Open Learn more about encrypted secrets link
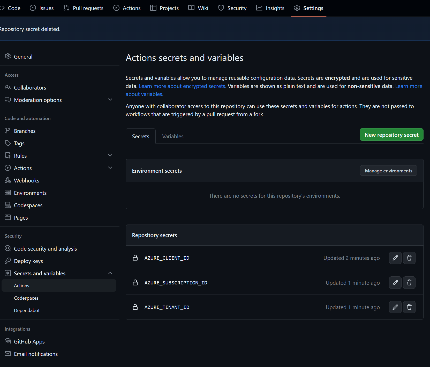 click(182, 86)
